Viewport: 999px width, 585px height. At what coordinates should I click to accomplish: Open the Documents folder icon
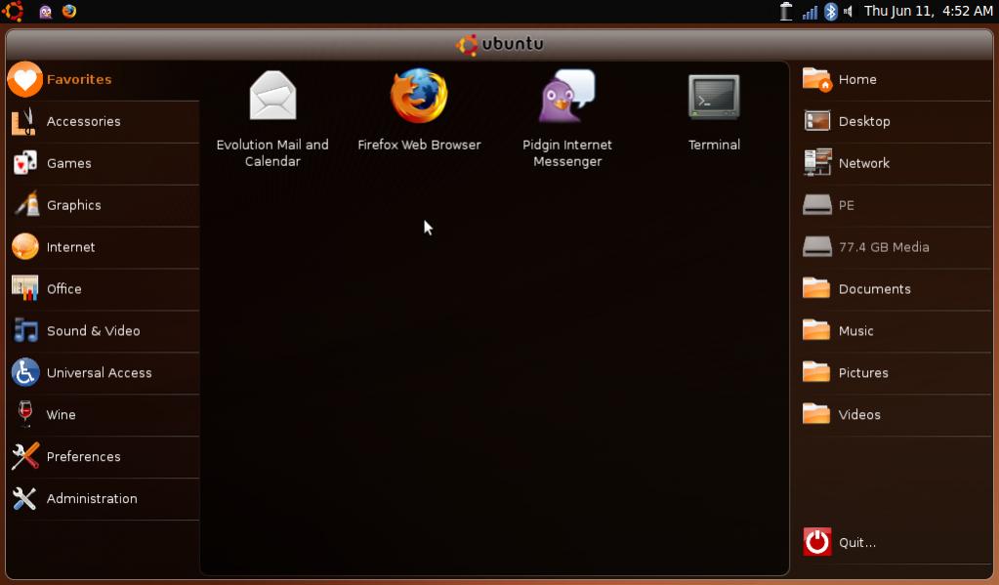(816, 288)
